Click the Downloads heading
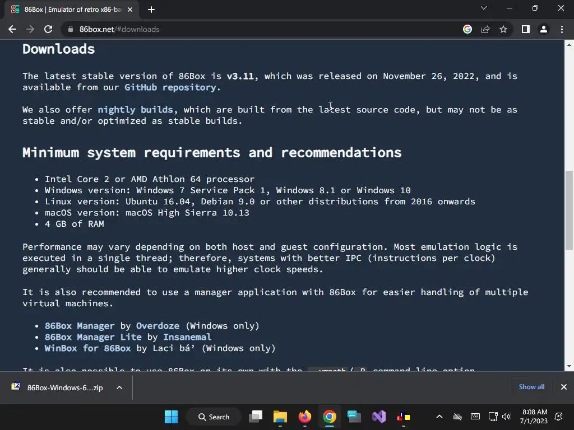The image size is (574, 430). tap(58, 49)
